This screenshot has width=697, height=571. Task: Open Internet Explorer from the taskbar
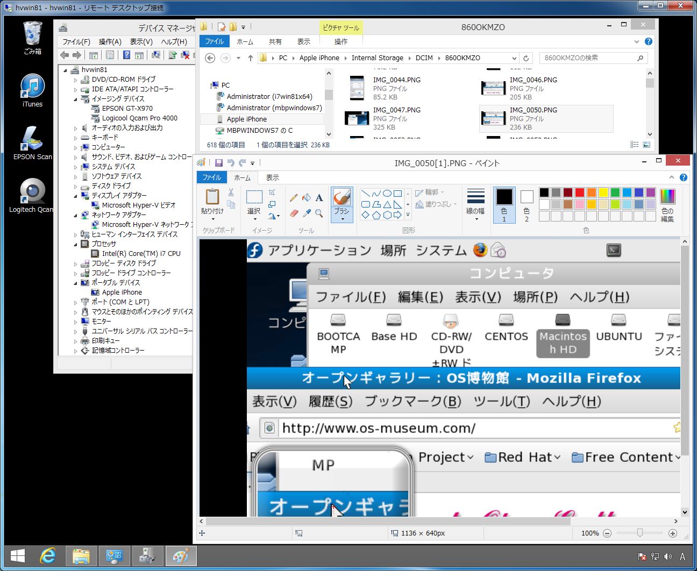click(48, 556)
